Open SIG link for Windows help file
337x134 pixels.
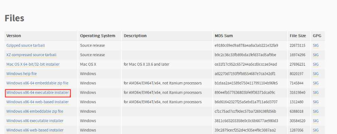[x=316, y=74]
